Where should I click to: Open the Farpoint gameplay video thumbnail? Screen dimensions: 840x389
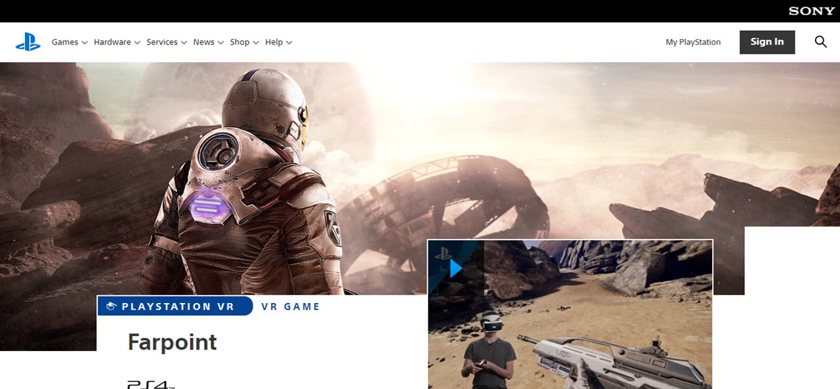pos(570,314)
